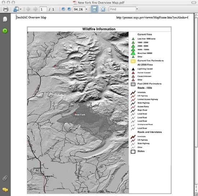198x196 pixels.
Task: Go to the previous page arrow
Action: pos(28,9)
